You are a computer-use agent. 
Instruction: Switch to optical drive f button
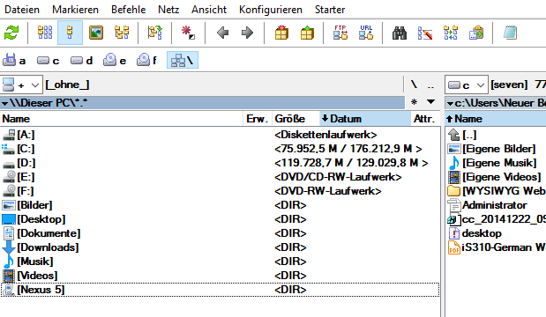click(147, 60)
